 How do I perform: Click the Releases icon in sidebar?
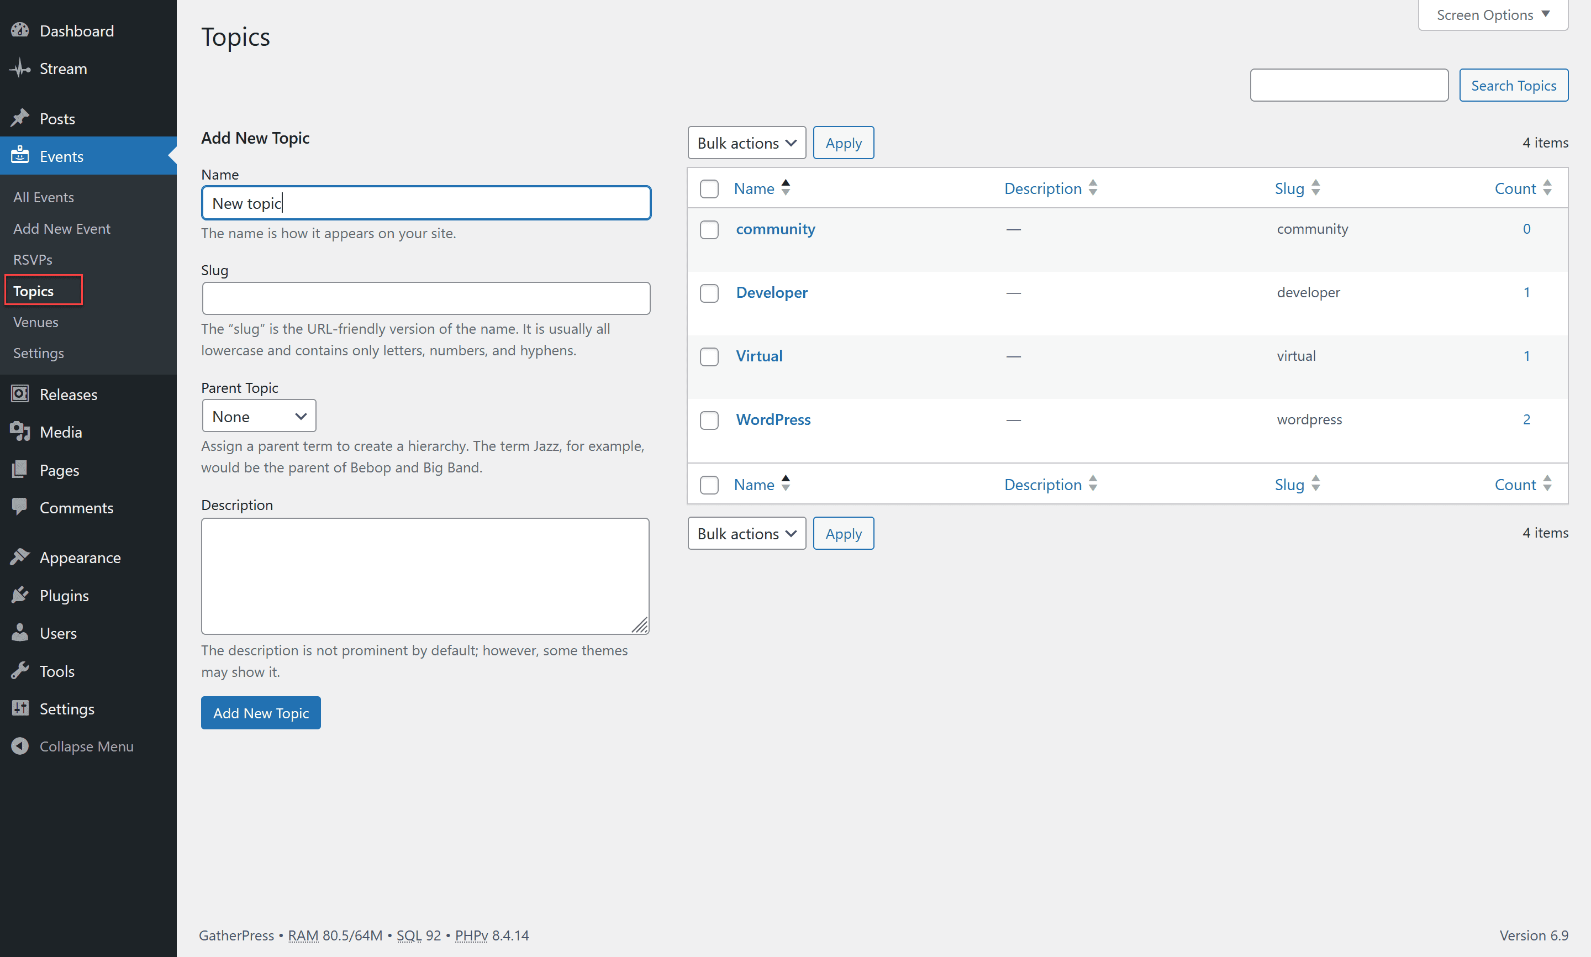tap(20, 393)
